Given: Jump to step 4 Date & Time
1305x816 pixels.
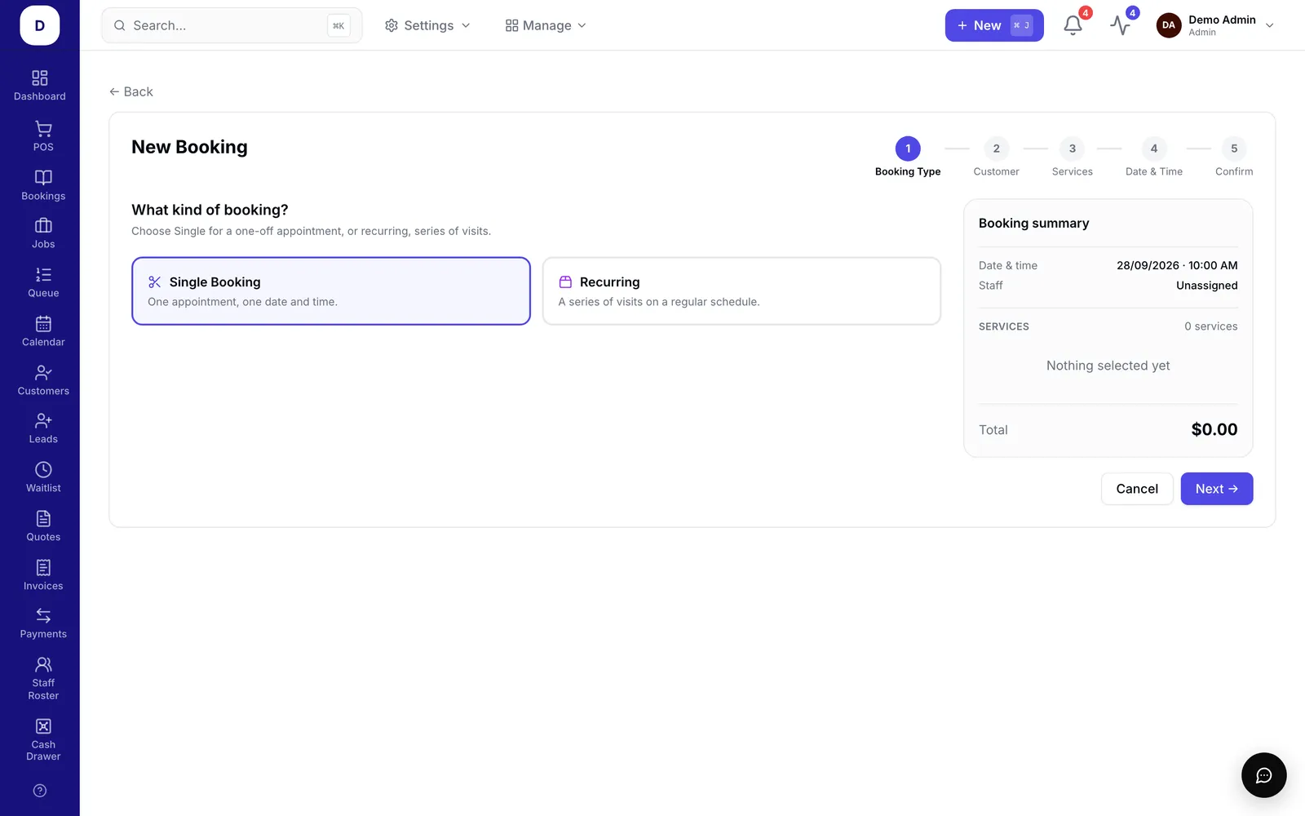Looking at the screenshot, I should coord(1153,157).
